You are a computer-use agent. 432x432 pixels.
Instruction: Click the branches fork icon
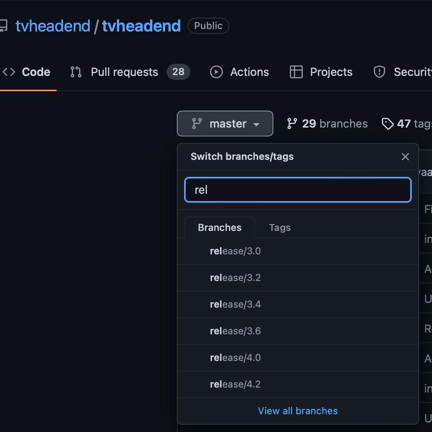(x=292, y=124)
